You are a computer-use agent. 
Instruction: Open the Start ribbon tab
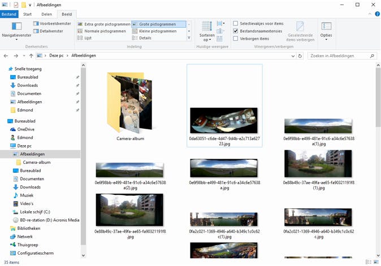28,14
